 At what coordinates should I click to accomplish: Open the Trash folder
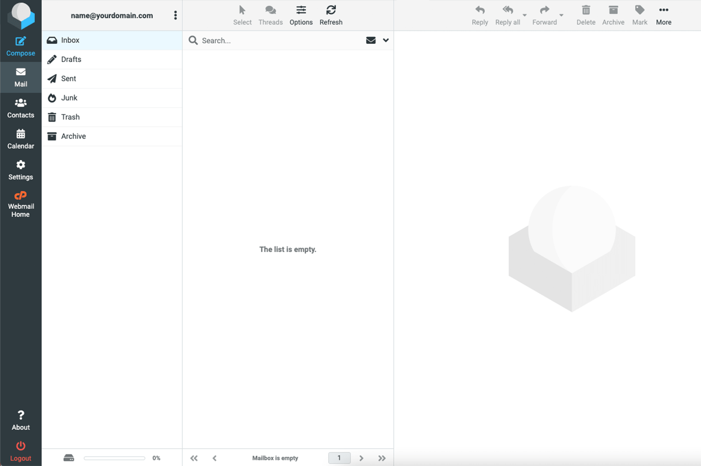(70, 117)
